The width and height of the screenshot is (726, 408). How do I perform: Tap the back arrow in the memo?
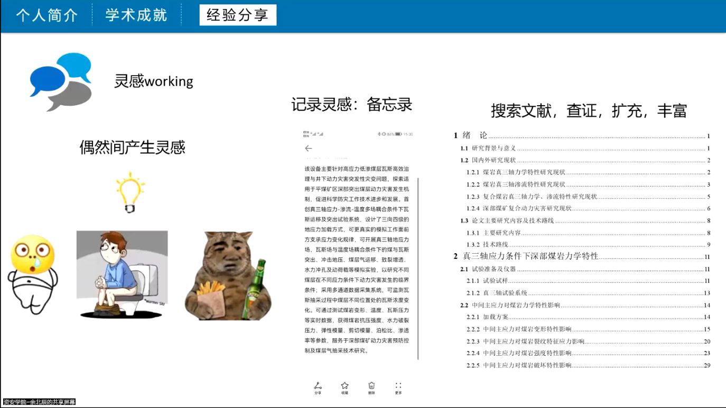coord(309,149)
